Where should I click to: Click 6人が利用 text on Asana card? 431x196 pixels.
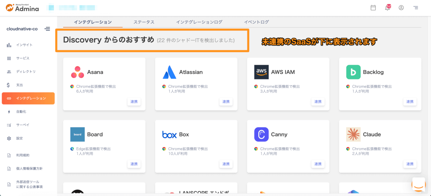(85, 91)
